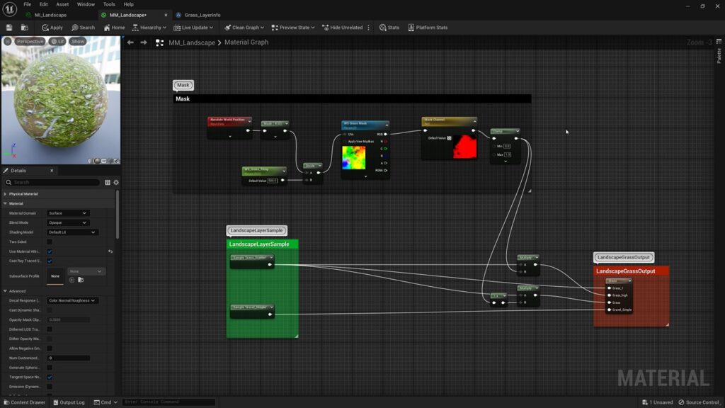
Task: Disable Cast Ray Traced Shadows checkbox
Action: (50, 261)
